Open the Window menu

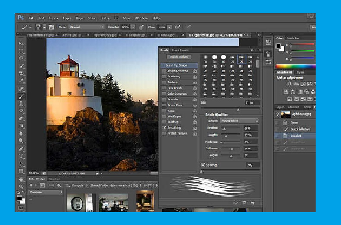pos(141,18)
